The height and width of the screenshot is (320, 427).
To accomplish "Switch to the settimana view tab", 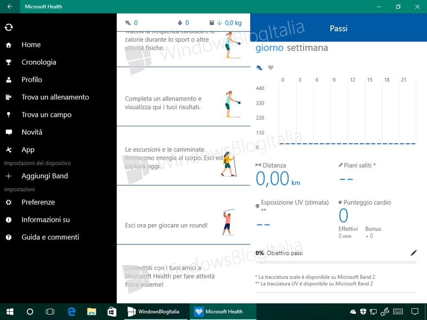I will click(x=307, y=48).
